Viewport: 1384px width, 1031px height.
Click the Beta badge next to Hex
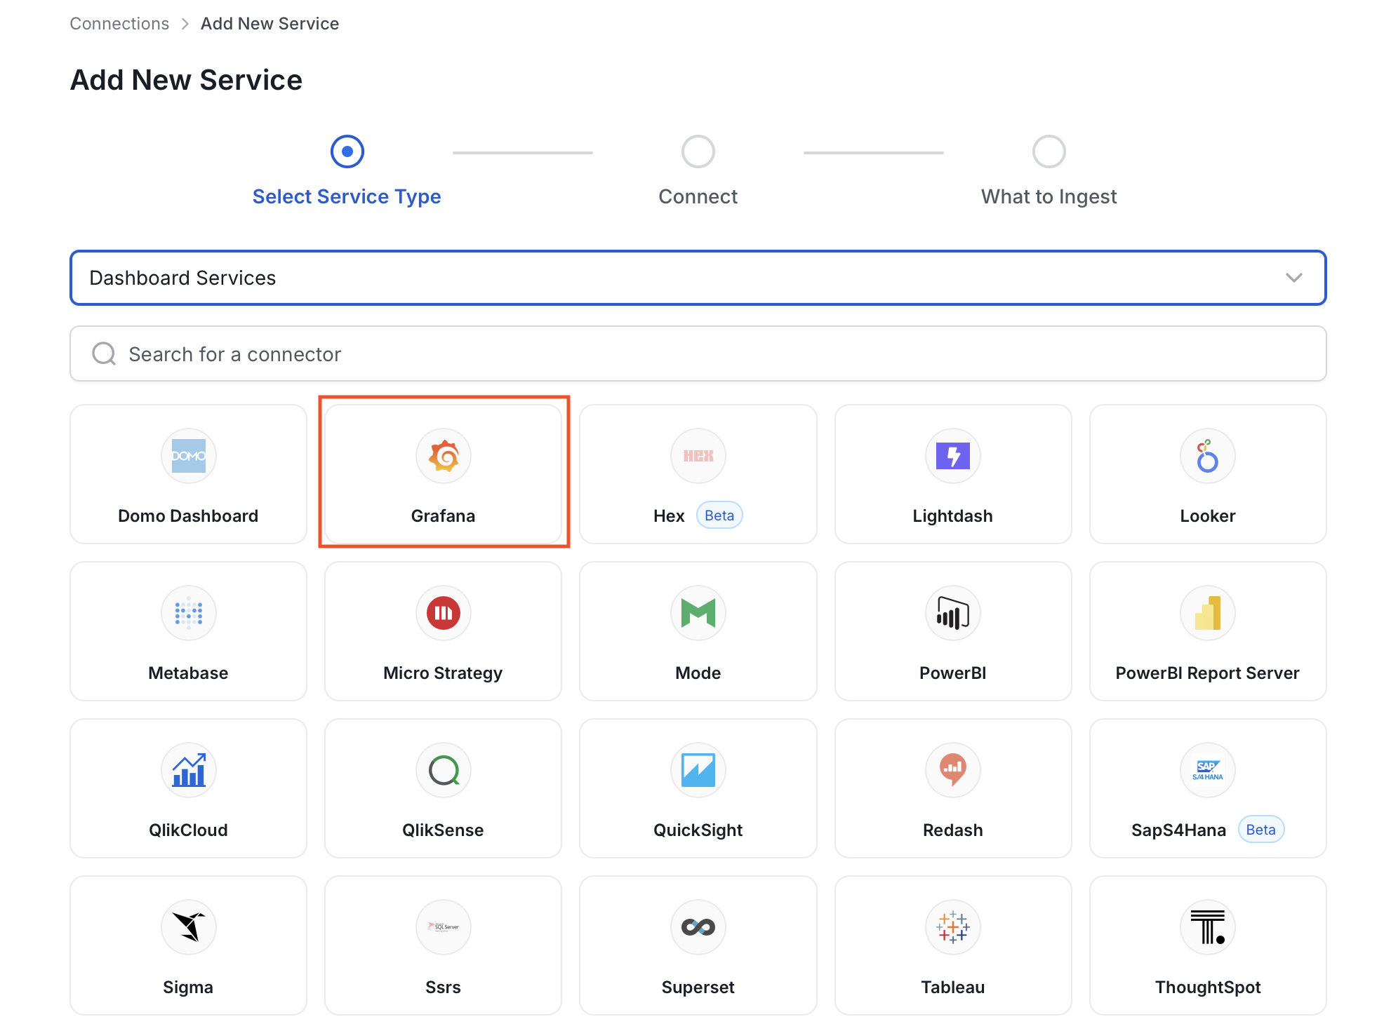[x=719, y=515]
